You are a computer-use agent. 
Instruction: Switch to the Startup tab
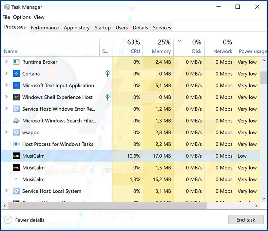pos(102,28)
